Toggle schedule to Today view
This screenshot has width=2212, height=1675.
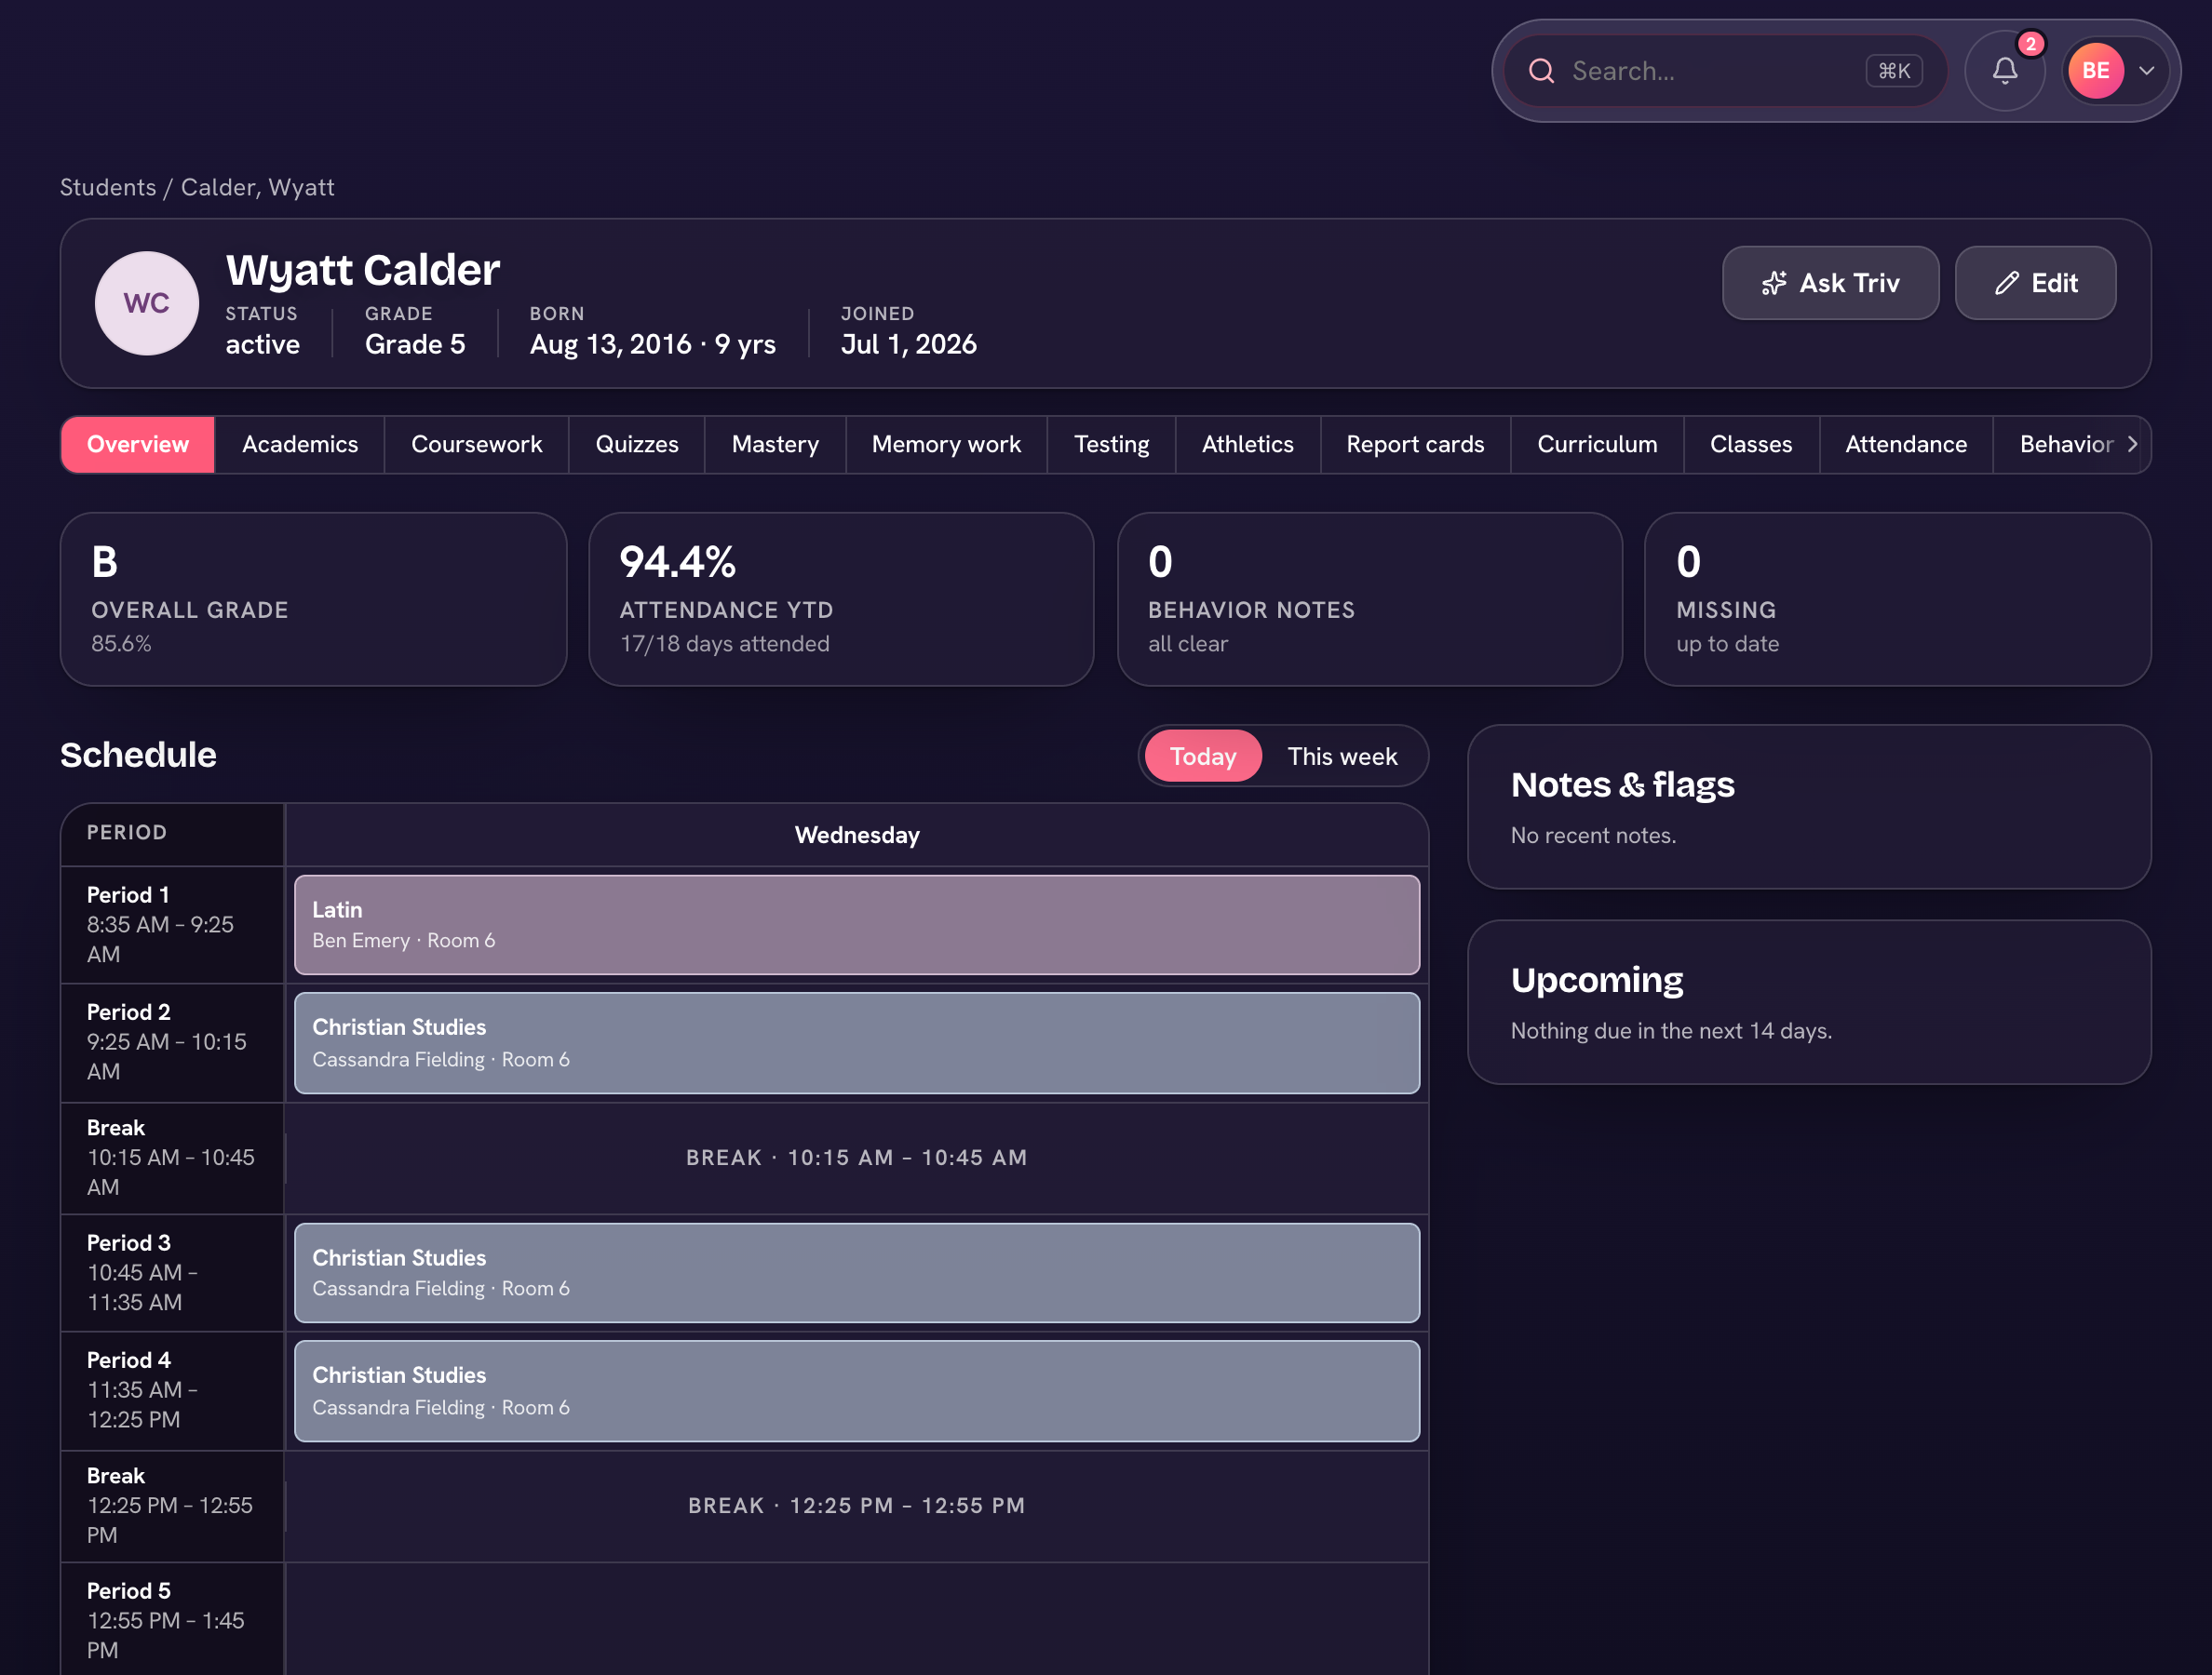(1203, 757)
